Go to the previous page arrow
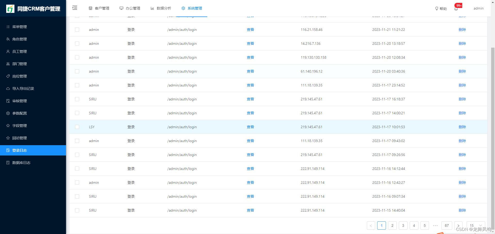The image size is (495, 234). tap(371, 226)
